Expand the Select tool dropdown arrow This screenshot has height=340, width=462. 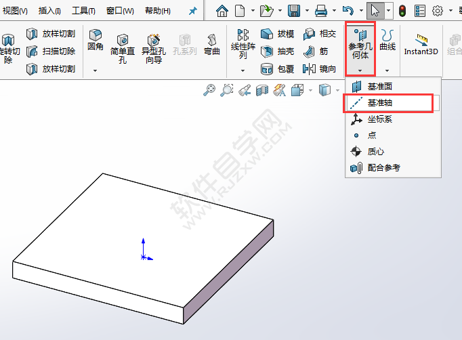(389, 11)
